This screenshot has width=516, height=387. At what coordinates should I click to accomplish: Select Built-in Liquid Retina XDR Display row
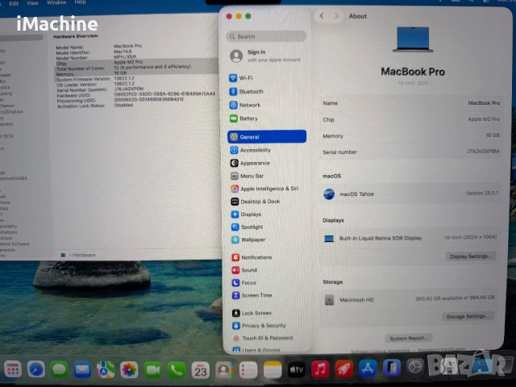tap(410, 238)
